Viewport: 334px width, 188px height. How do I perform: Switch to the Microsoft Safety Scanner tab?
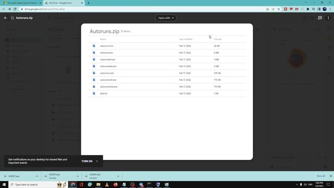21,3
